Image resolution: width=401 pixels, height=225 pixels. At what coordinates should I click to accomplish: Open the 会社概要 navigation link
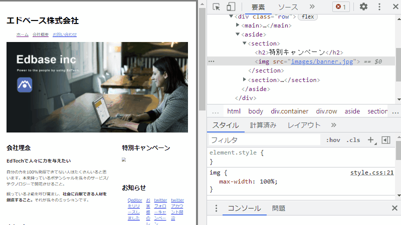[41, 34]
